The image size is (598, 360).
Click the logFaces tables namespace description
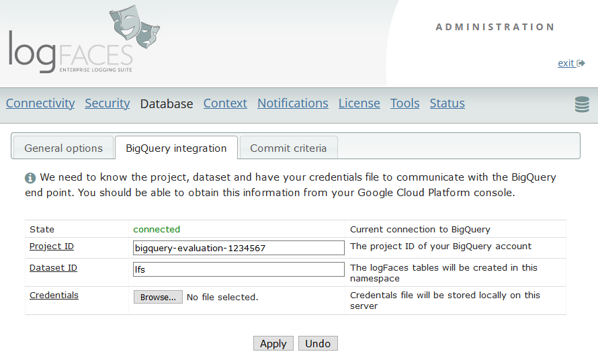click(x=443, y=273)
